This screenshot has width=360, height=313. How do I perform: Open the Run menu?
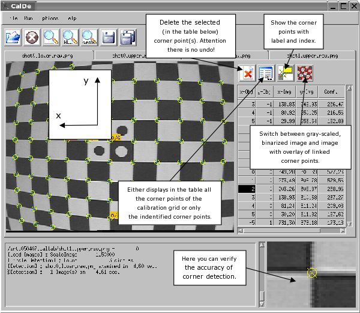(29, 19)
